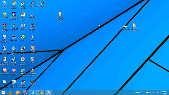Select the HP LaserJet Professional shortcut
169x95 pixels.
click(14, 16)
